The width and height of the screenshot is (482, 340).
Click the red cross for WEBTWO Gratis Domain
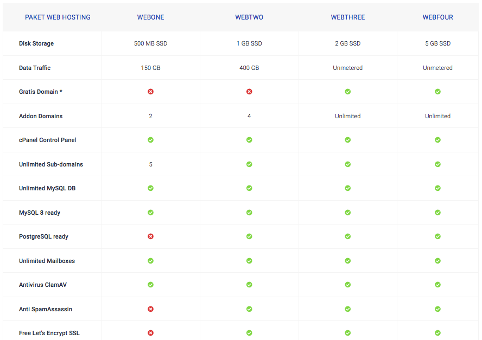pyautogui.click(x=249, y=92)
